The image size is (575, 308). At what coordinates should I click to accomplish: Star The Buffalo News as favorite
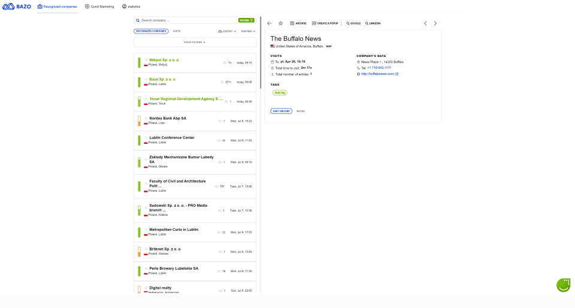[280, 23]
